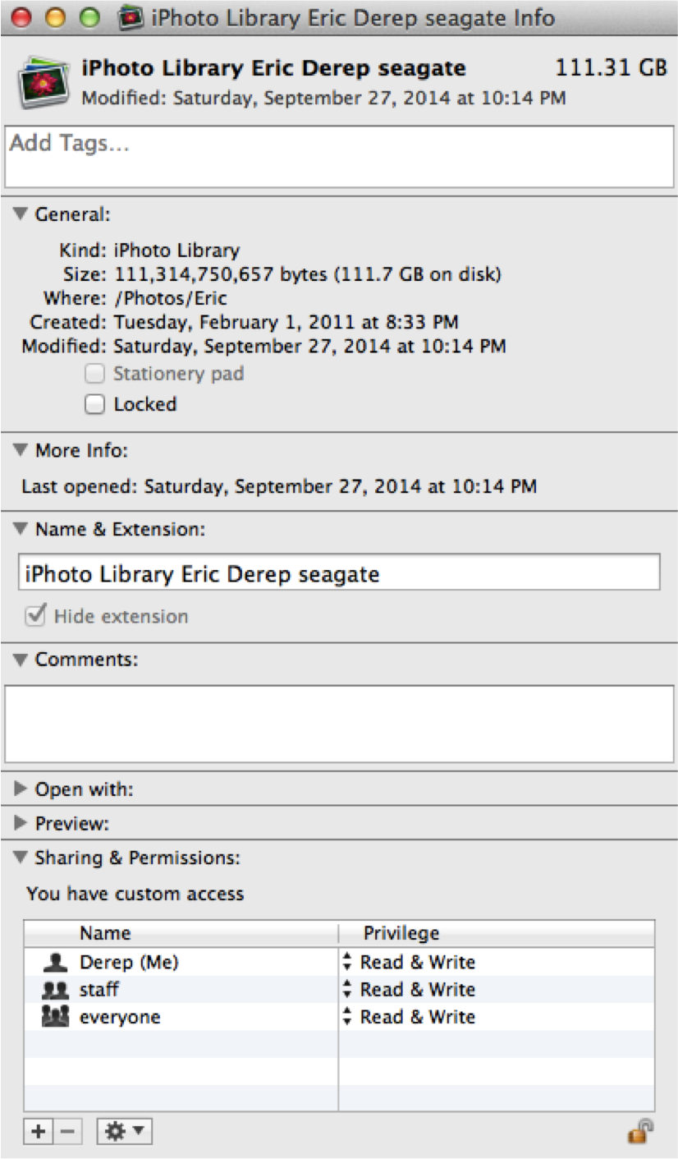Expand the Preview section
The image size is (678, 1159).
[21, 823]
